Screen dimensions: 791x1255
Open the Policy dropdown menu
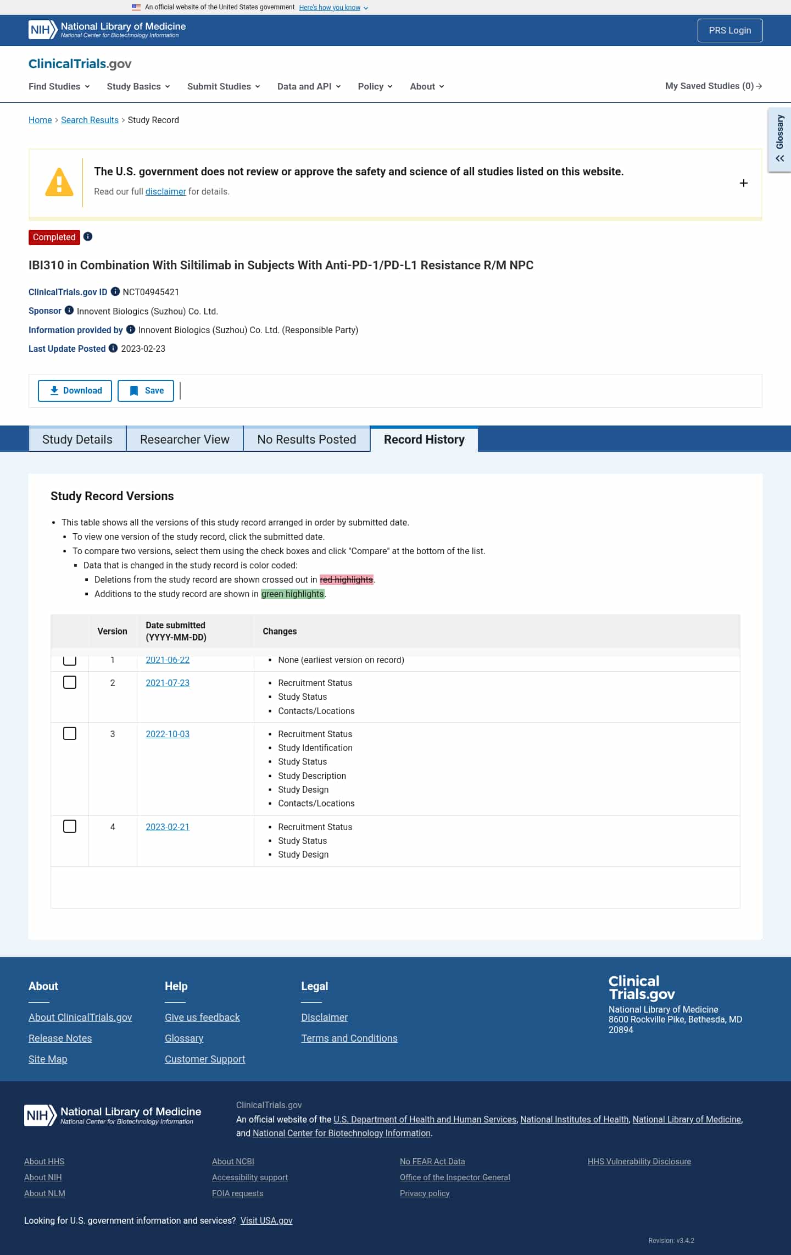[x=375, y=86]
